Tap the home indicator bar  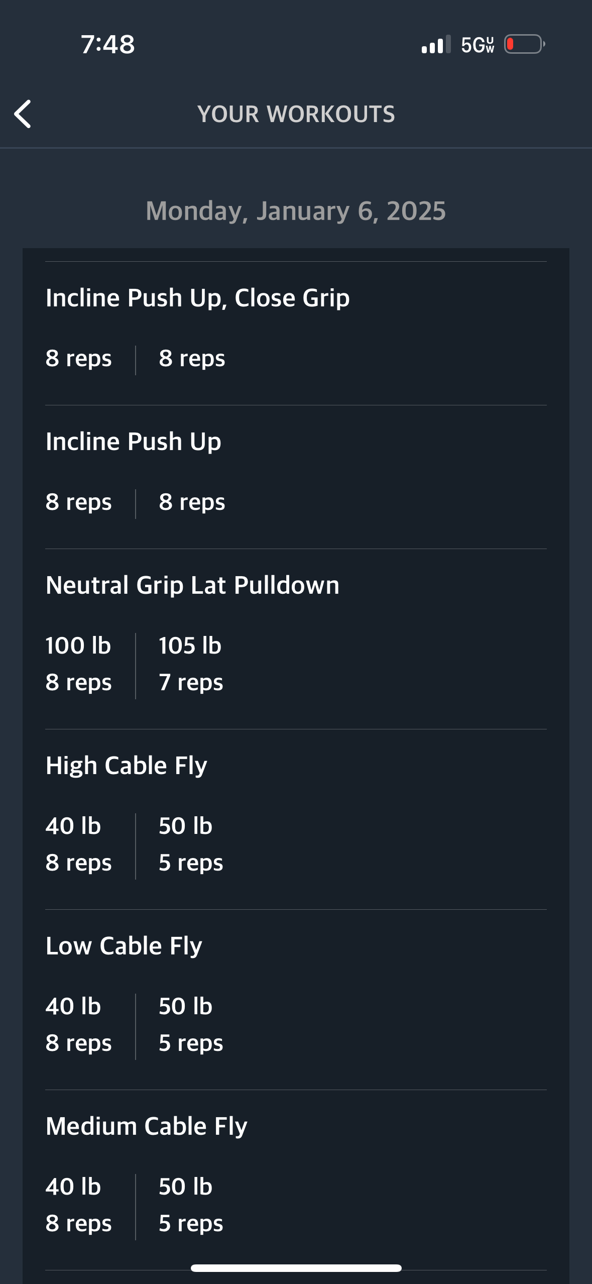pyautogui.click(x=296, y=1268)
